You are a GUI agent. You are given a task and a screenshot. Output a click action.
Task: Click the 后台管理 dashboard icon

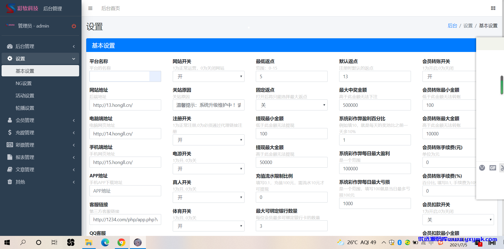point(10,46)
